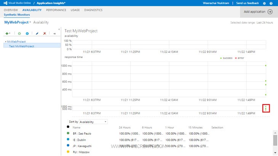278x156 pixels.
Task: Click the Selection column header
Action: pyautogui.click(x=217, y=127)
